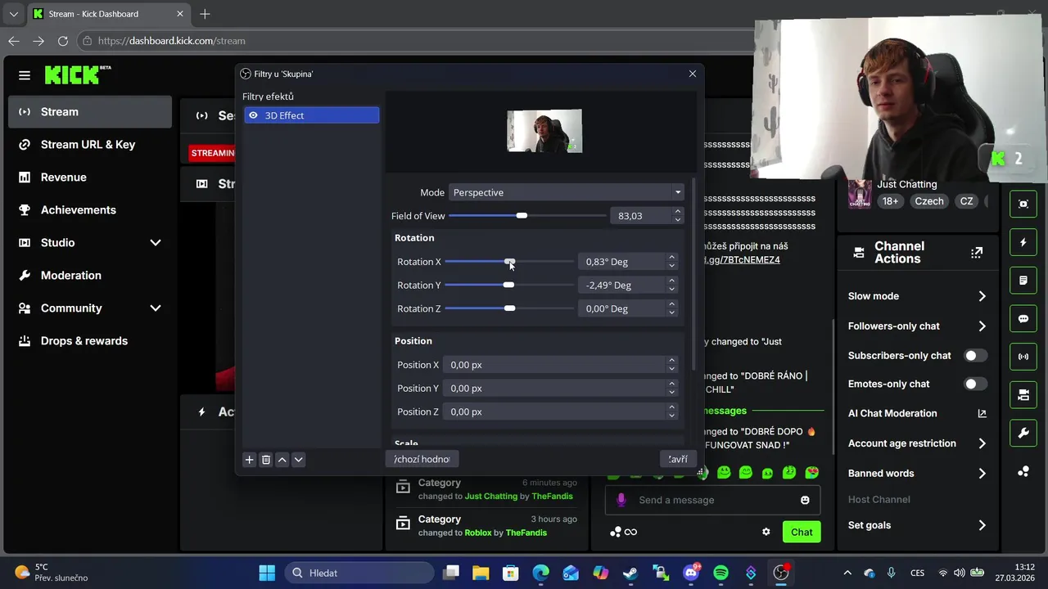The width and height of the screenshot is (1048, 589).
Task: Open Stream in Kick sidebar
Action: pos(90,112)
